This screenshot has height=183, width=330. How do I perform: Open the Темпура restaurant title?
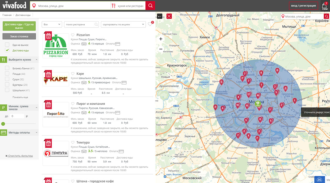click(83, 142)
